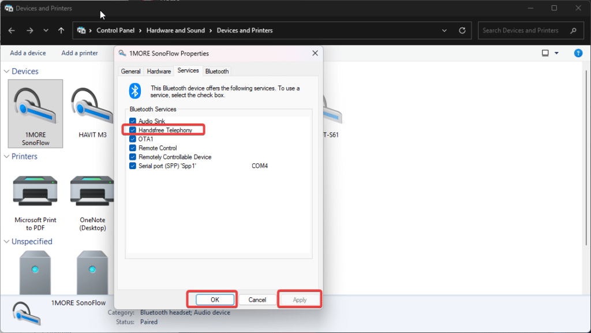The width and height of the screenshot is (591, 333).
Task: Select Microsoft Print to PDF printer
Action: (35, 203)
